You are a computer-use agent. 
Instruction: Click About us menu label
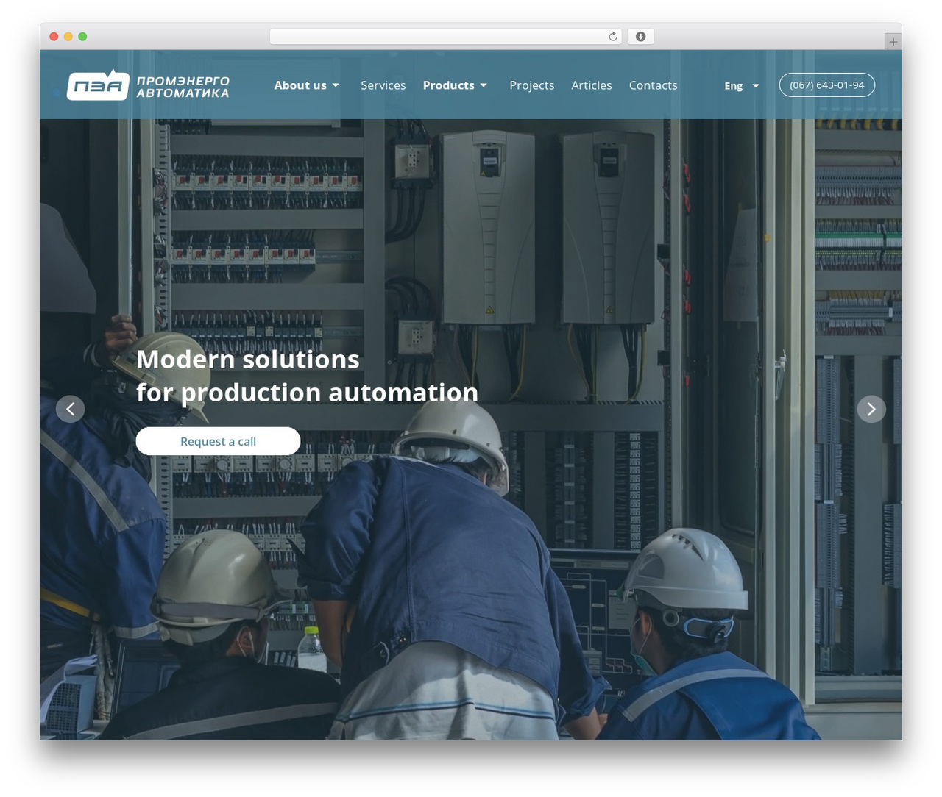(300, 85)
